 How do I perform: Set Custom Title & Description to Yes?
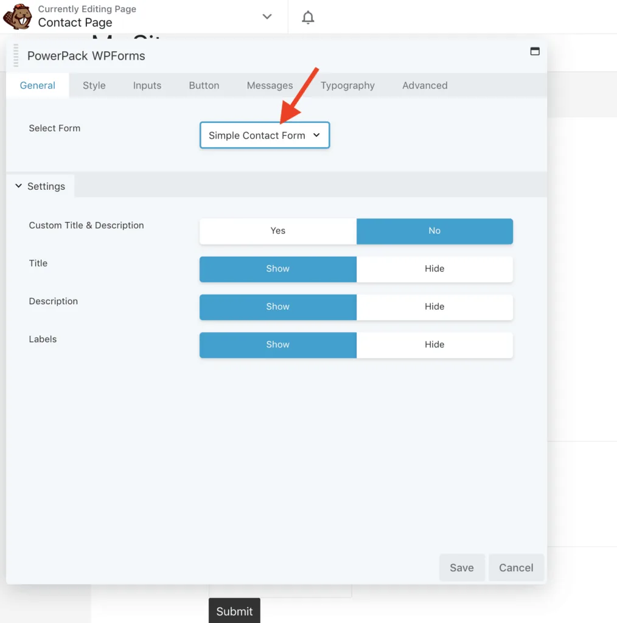coord(277,231)
